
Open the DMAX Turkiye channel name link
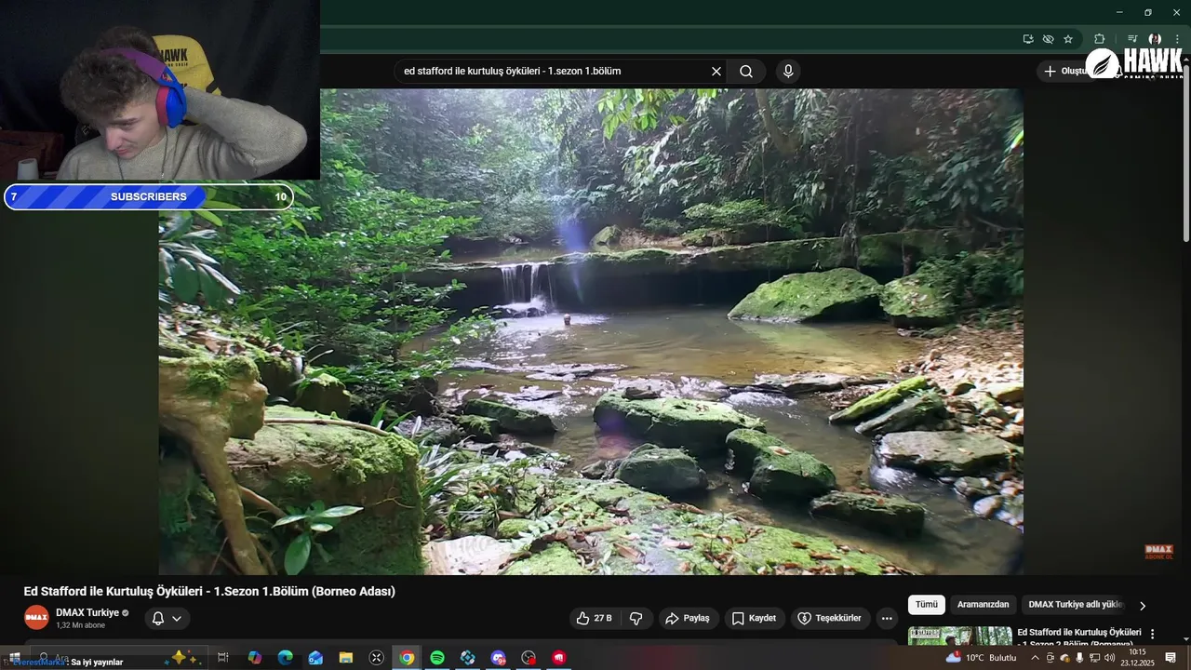click(x=87, y=613)
